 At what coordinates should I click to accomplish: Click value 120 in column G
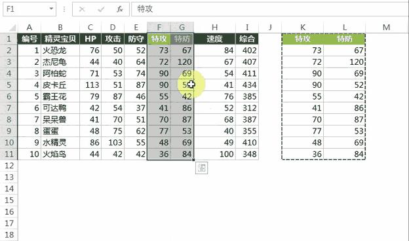[182, 62]
